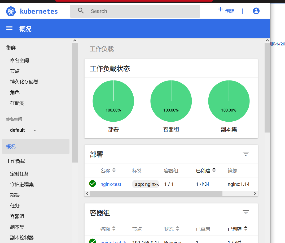Open 守护进程集 in sidebar

pyautogui.click(x=22, y=184)
